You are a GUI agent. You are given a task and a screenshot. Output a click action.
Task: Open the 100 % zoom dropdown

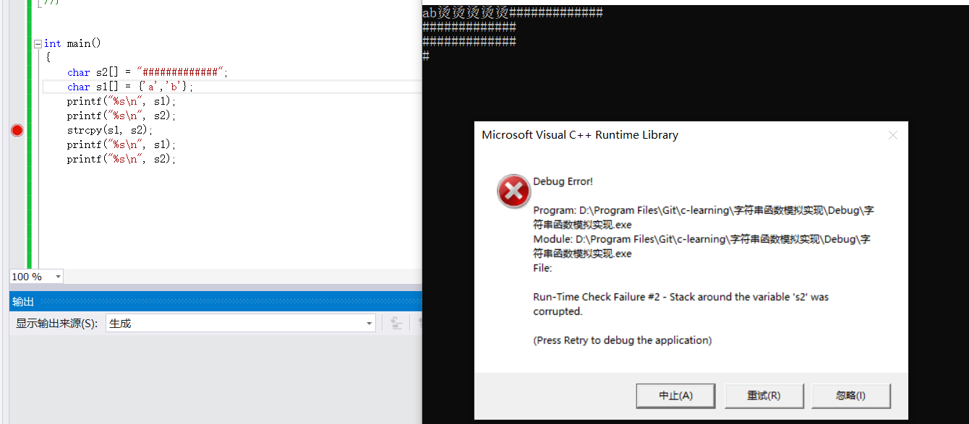click(58, 277)
